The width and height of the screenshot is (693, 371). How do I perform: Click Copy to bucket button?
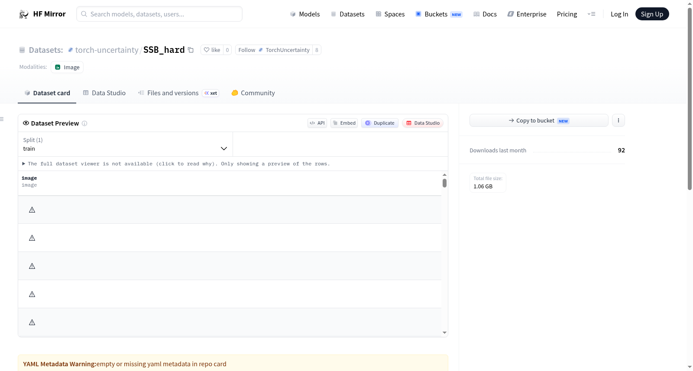pyautogui.click(x=539, y=120)
